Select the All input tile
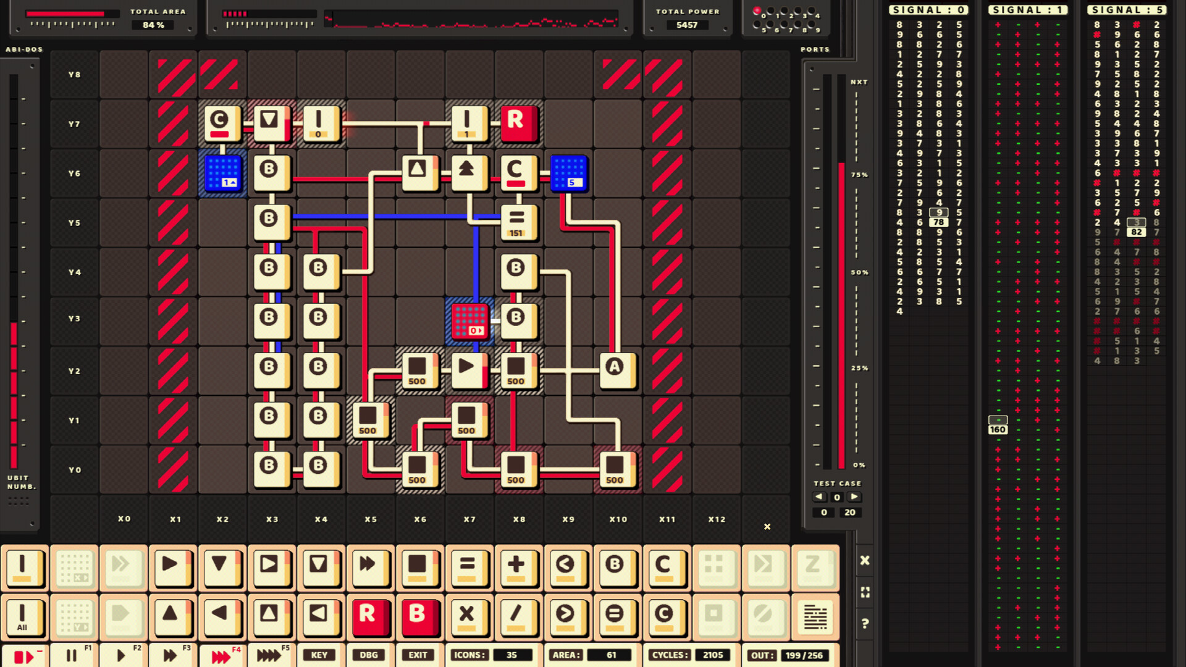Screen dimensions: 1186x667 tap(25, 617)
